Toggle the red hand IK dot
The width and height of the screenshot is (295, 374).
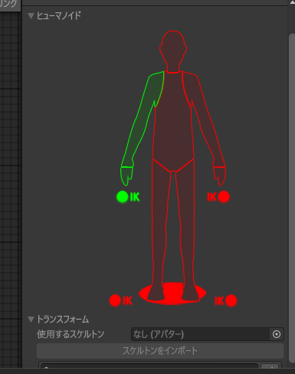coord(224,197)
